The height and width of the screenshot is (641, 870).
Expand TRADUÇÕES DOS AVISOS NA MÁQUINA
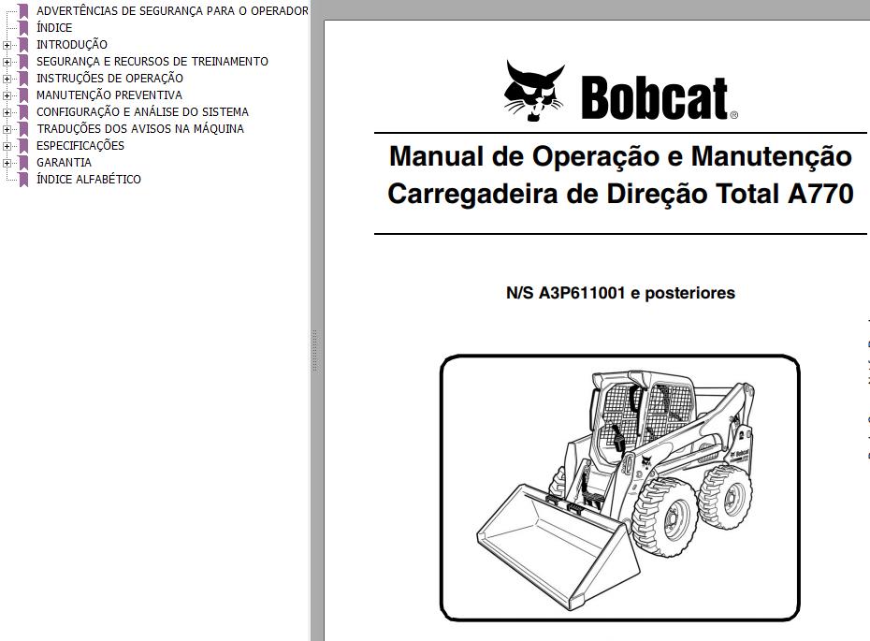pos(7,129)
